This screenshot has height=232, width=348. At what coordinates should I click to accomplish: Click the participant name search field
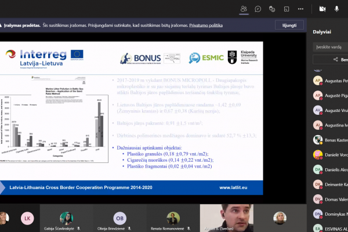tap(330, 47)
